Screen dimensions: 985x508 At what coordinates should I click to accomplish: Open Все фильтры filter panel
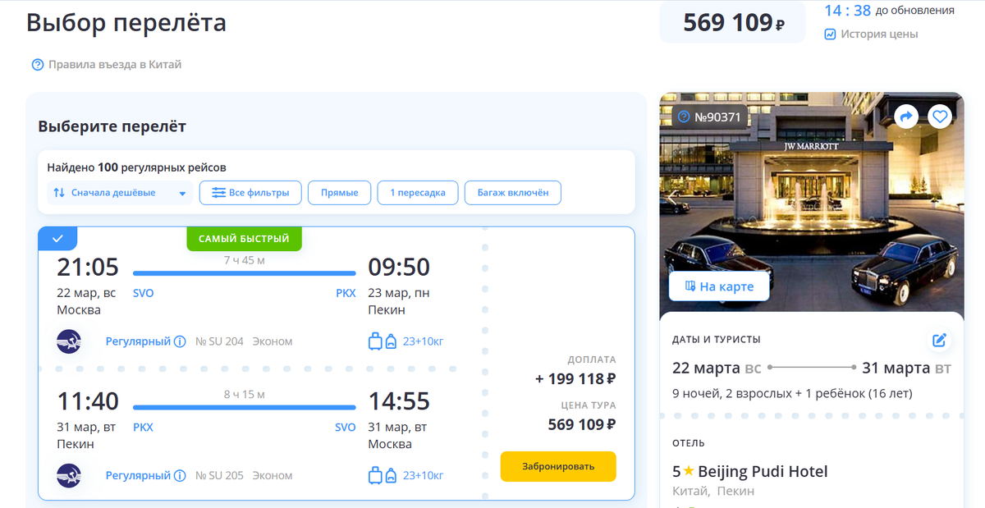tap(250, 193)
